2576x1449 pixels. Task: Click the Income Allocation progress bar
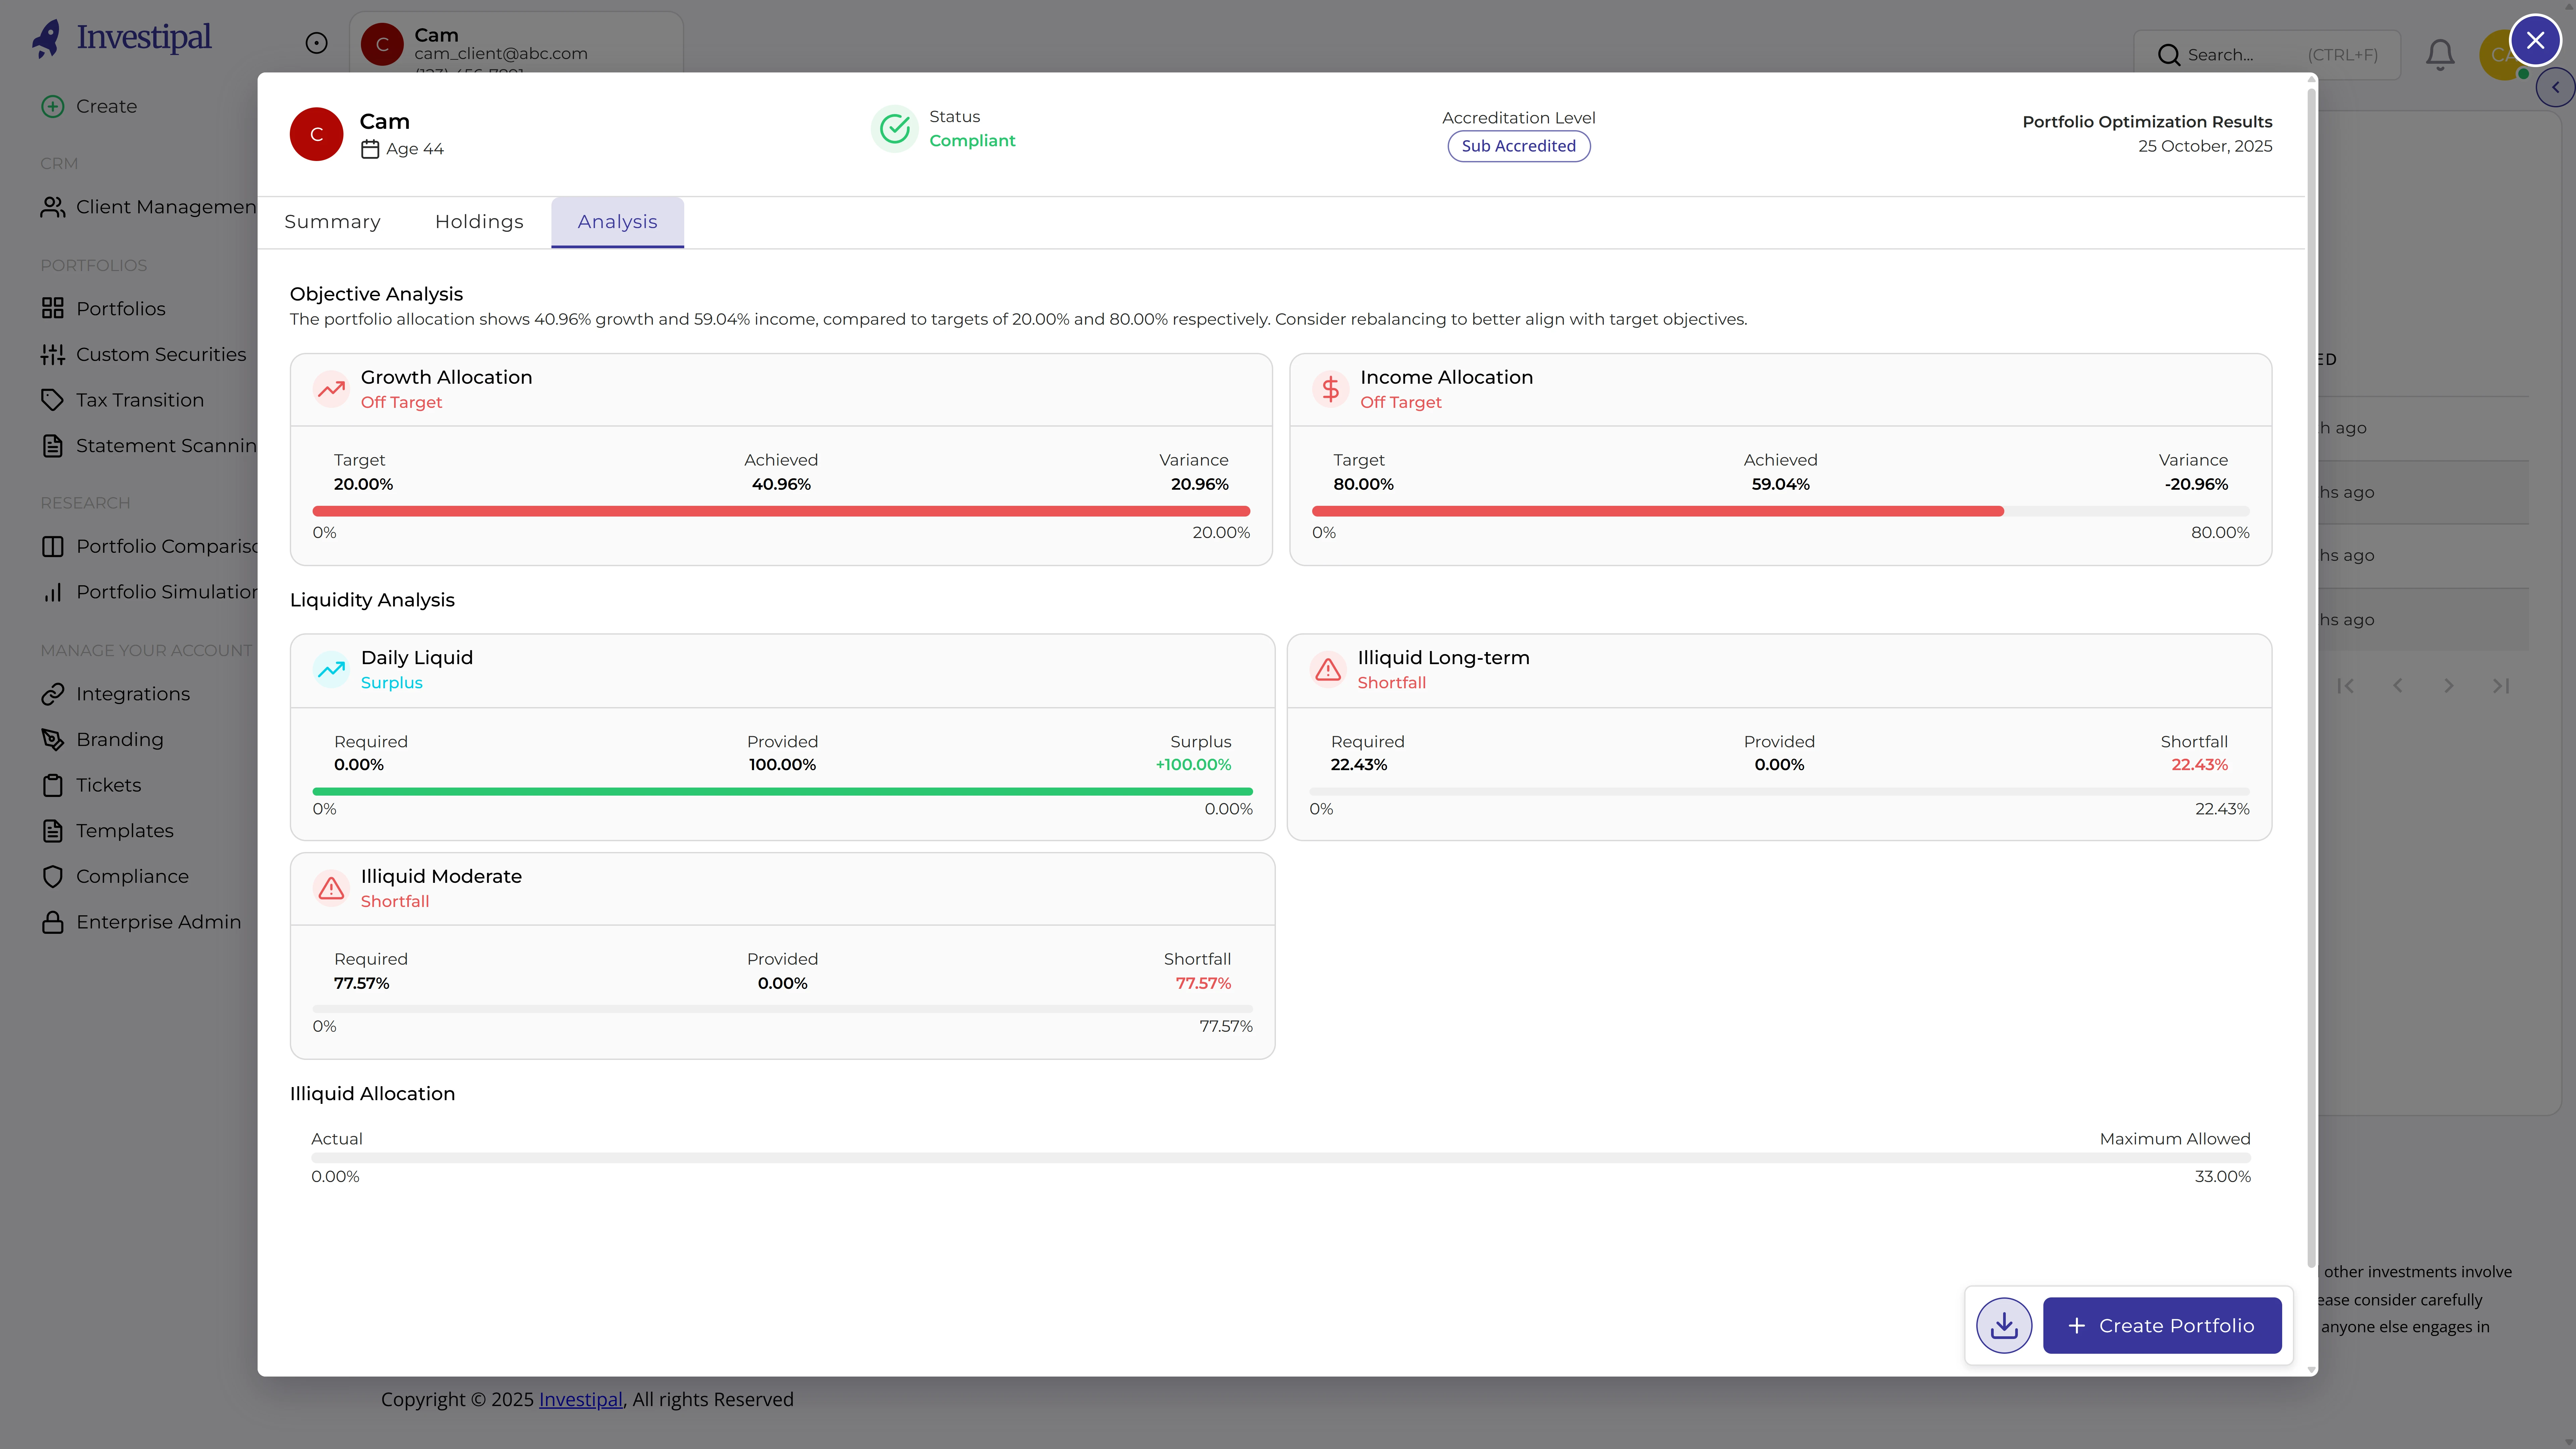click(1780, 511)
